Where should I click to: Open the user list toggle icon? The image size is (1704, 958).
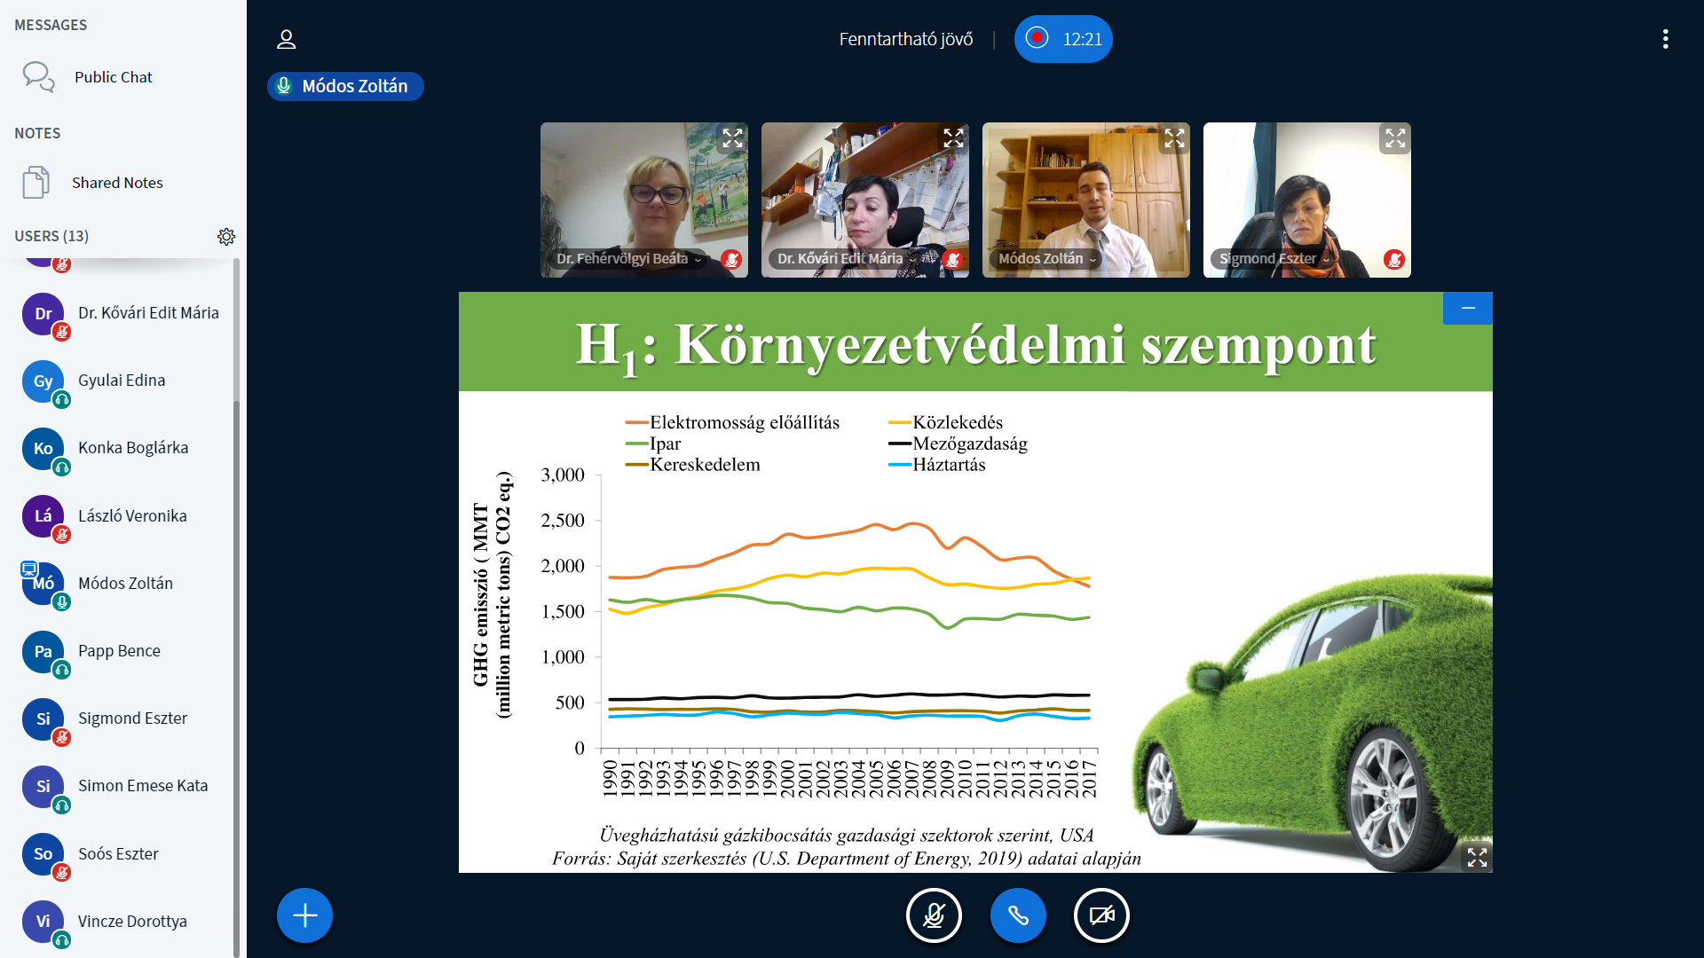[x=286, y=39]
